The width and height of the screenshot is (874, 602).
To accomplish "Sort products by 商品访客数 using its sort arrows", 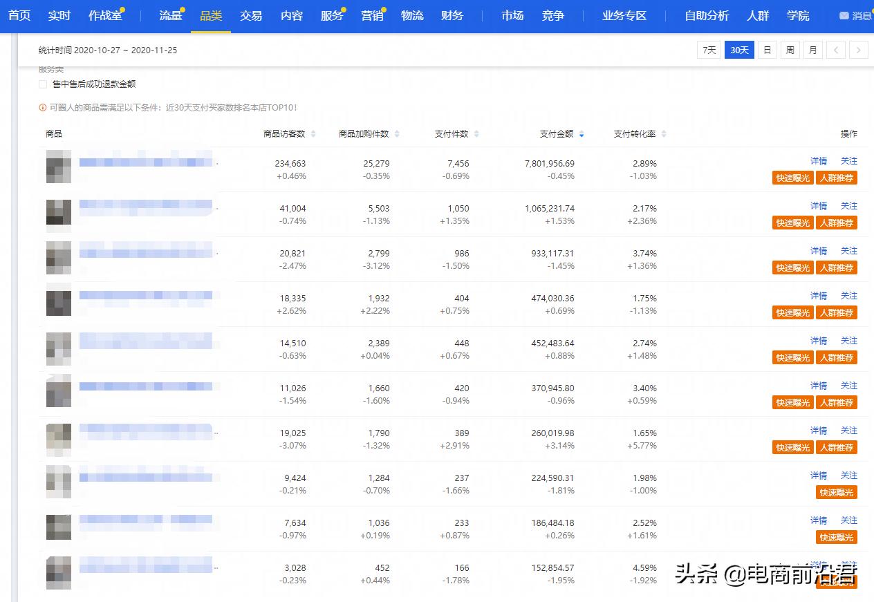I will click(313, 133).
